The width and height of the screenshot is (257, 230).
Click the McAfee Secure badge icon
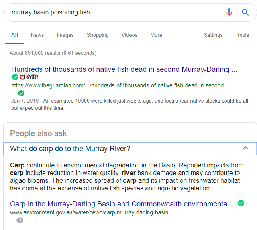pyautogui.click(x=29, y=77)
